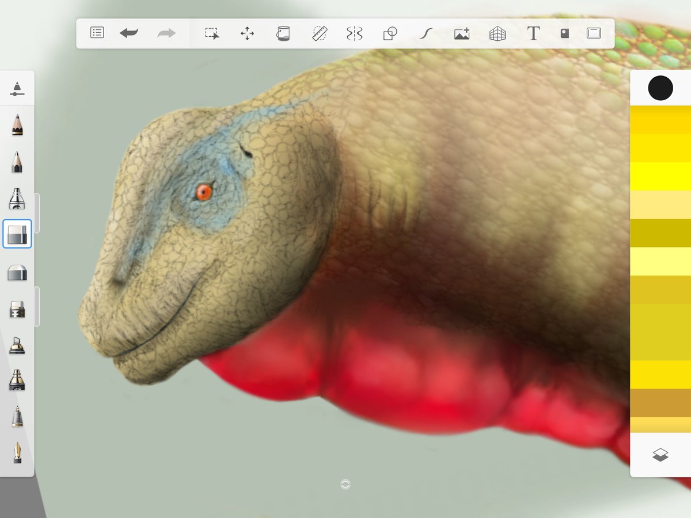Click the canvas rotation reset circle icon
This screenshot has width=691, height=518.
(x=345, y=485)
